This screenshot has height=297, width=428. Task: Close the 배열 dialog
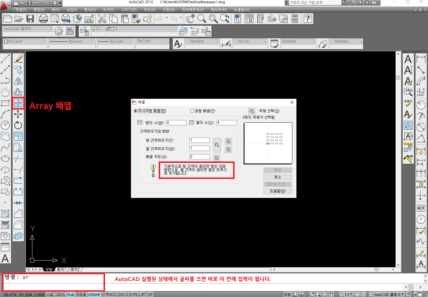[x=292, y=102]
